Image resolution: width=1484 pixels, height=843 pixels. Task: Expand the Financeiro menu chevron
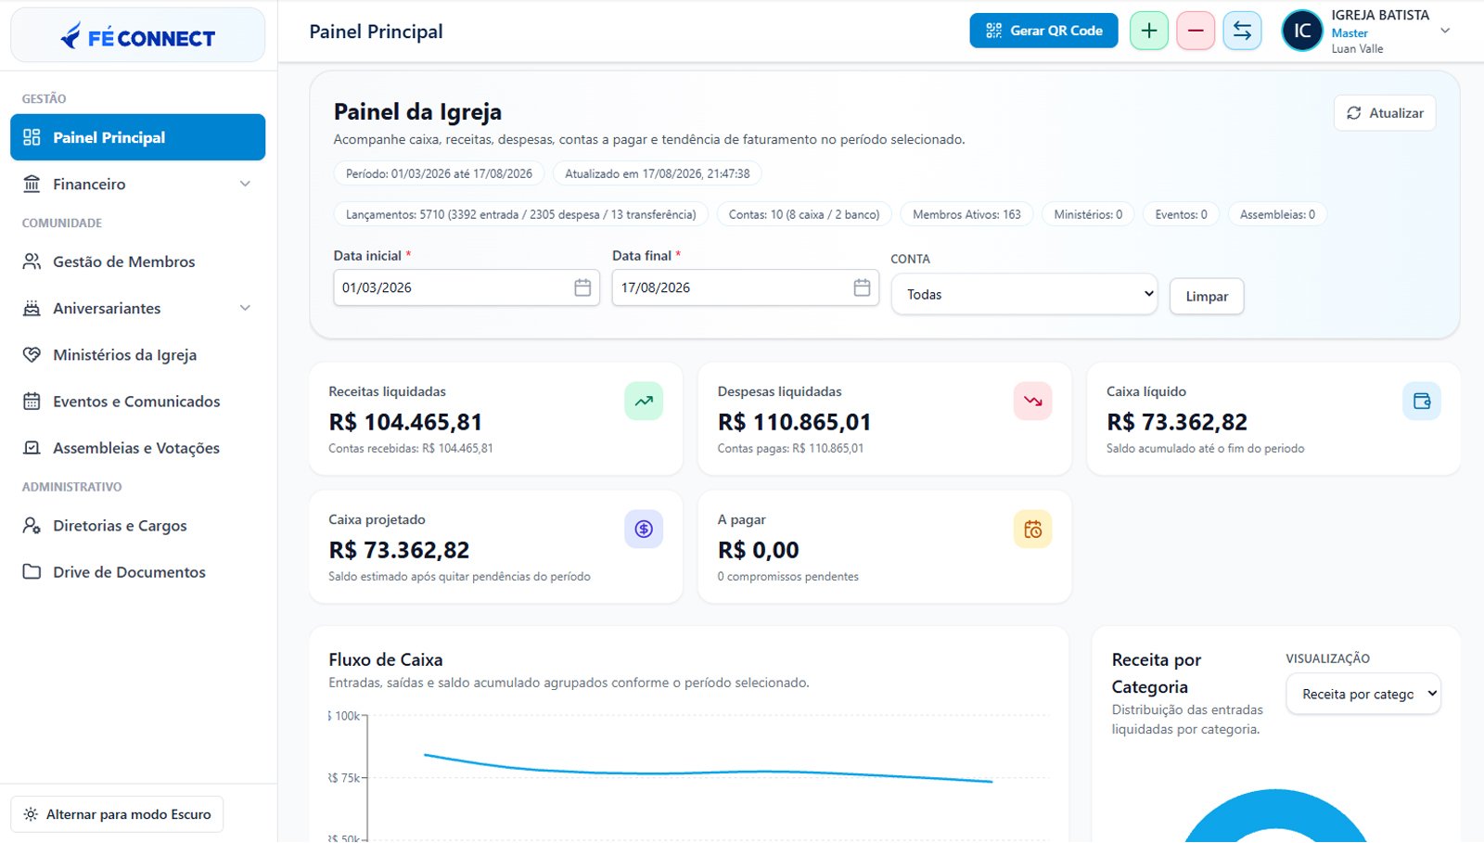(245, 184)
